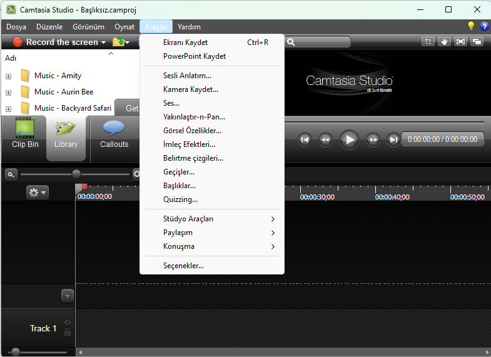The height and width of the screenshot is (357, 491).
Task: Click the detach preview window icon
Action: click(x=477, y=42)
